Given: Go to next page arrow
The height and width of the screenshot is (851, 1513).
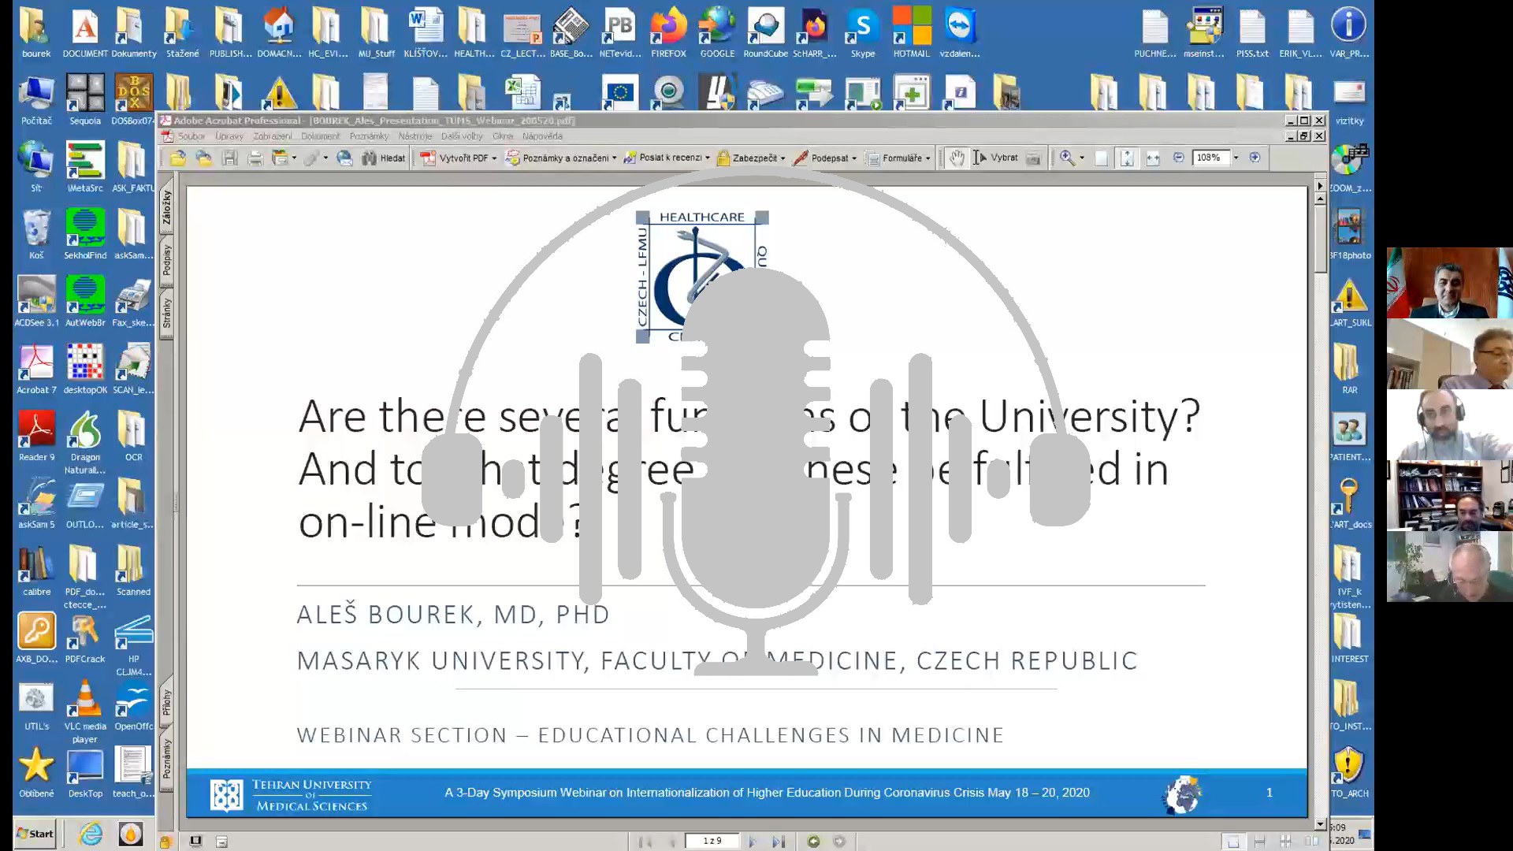Looking at the screenshot, I should point(753,842).
